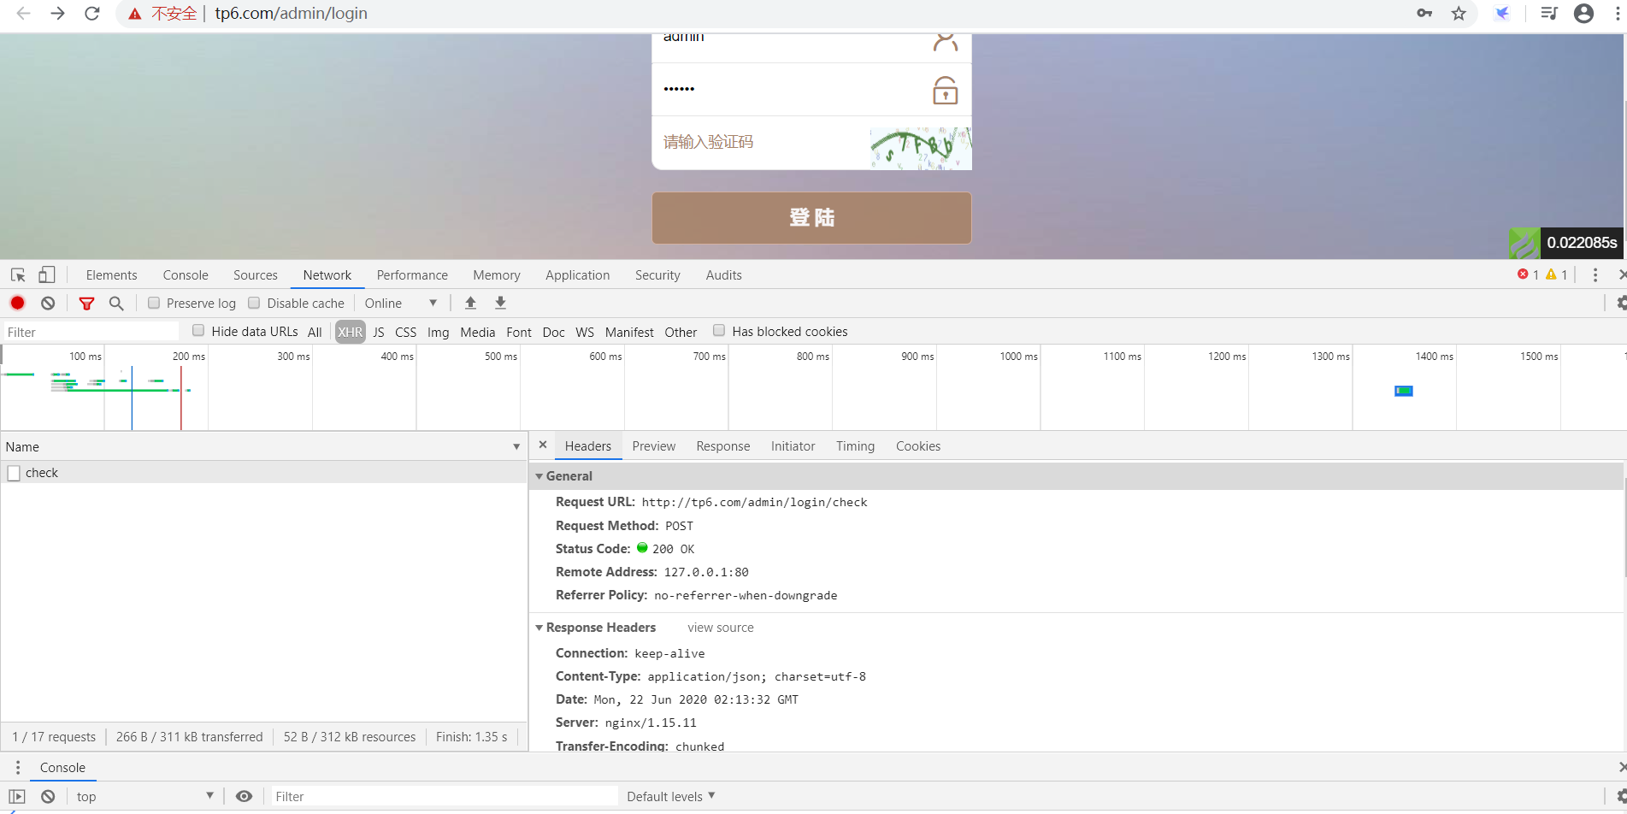Enable the Disable cache checkbox
1627x814 pixels.
point(254,303)
